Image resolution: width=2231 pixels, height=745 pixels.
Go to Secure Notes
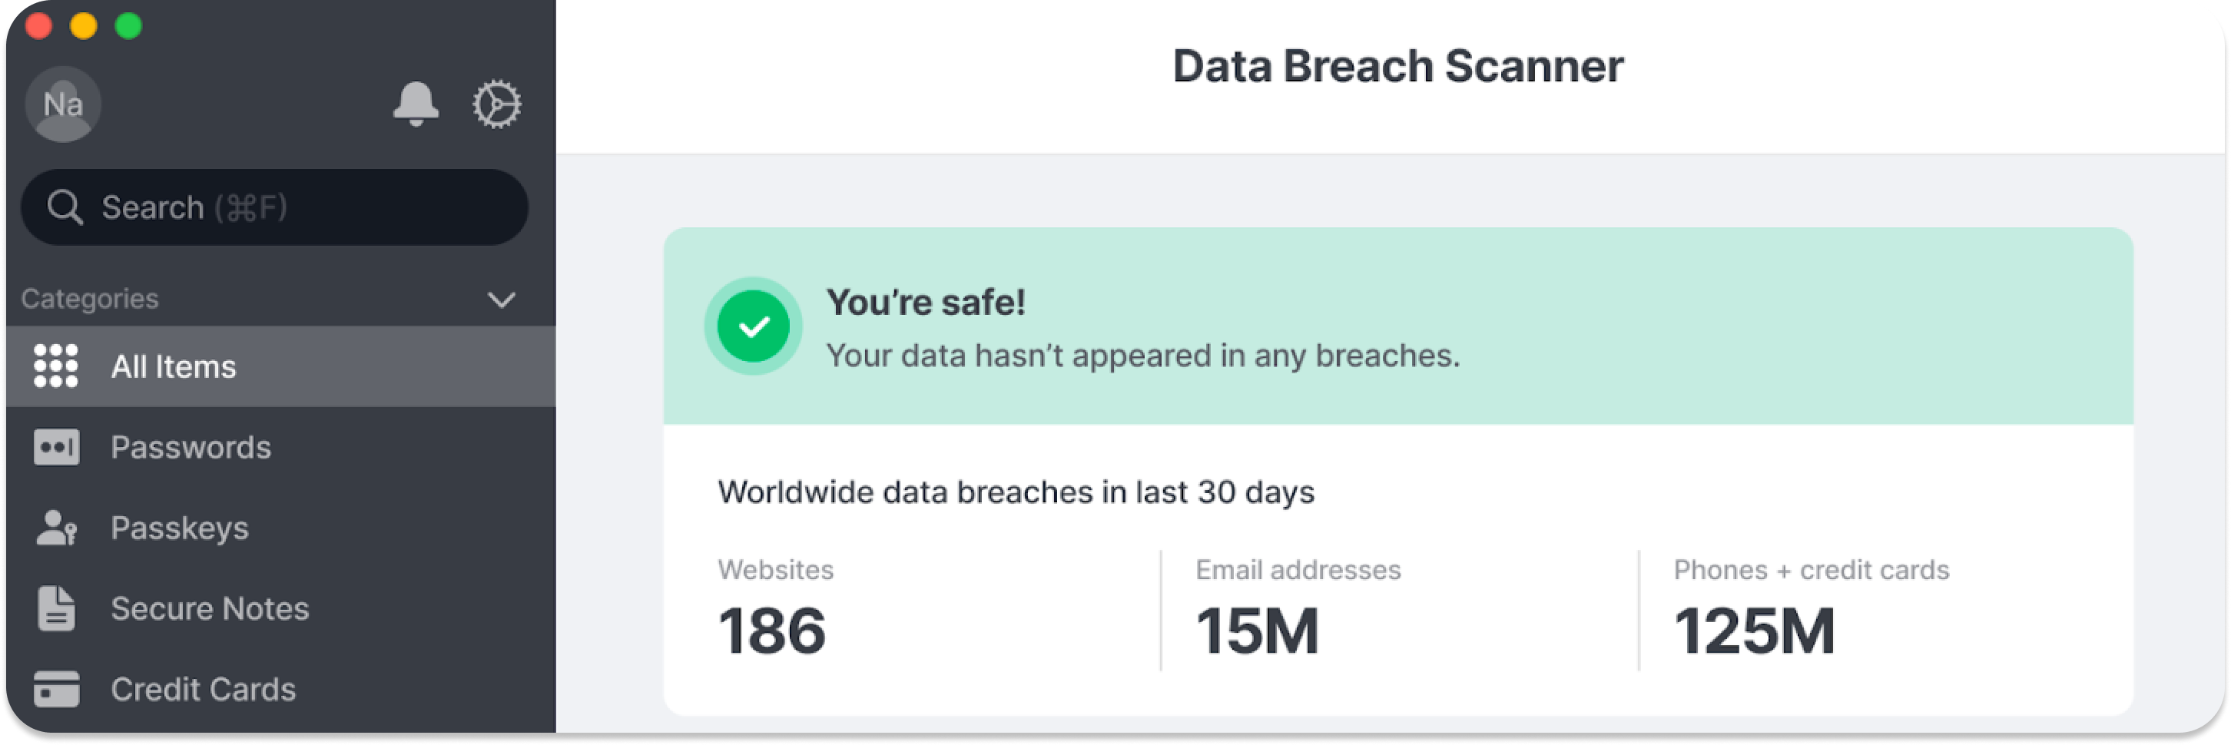[280, 608]
